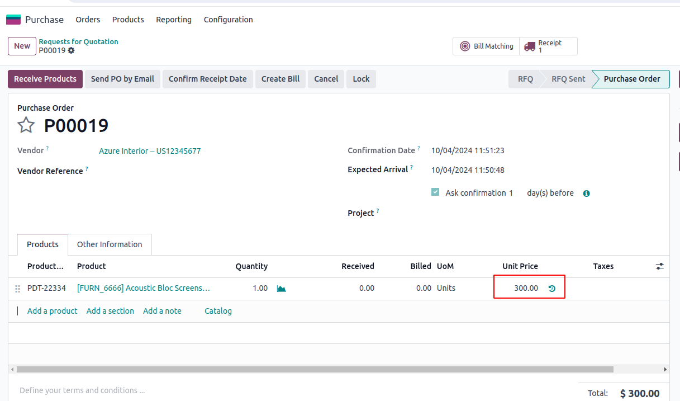Viewport: 680px width, 401px height.
Task: Toggle the Ask confirmation checkbox
Action: coord(435,192)
